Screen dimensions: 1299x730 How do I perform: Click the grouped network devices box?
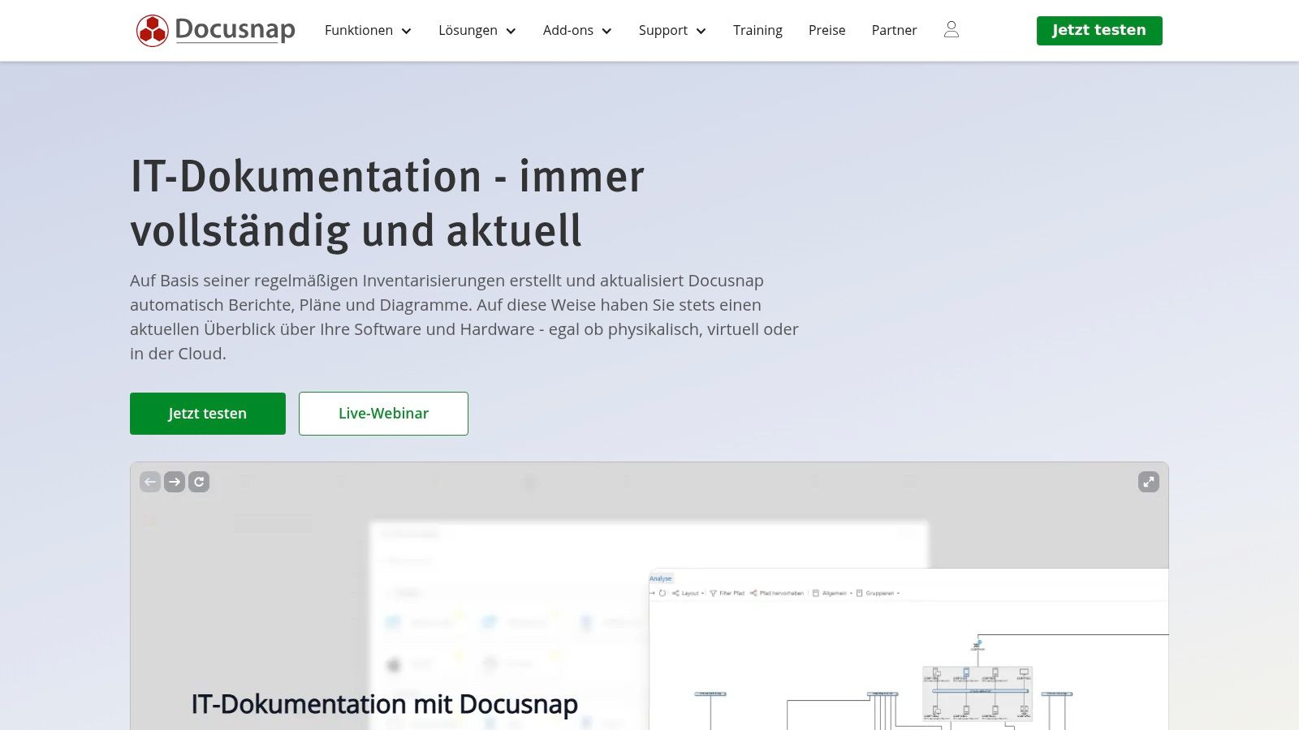click(977, 693)
